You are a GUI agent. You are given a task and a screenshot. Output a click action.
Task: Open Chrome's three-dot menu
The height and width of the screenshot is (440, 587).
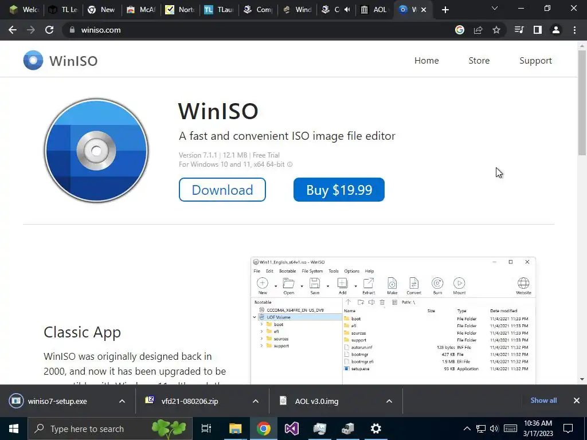tap(574, 30)
